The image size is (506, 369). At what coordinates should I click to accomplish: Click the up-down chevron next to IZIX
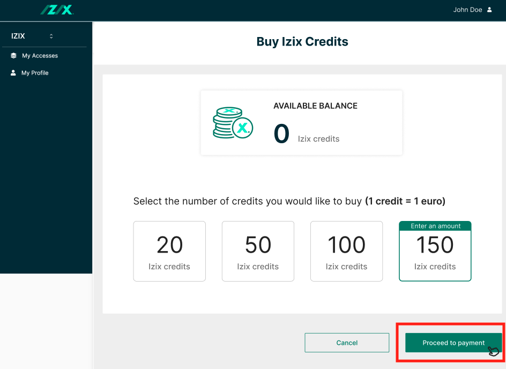coord(51,36)
